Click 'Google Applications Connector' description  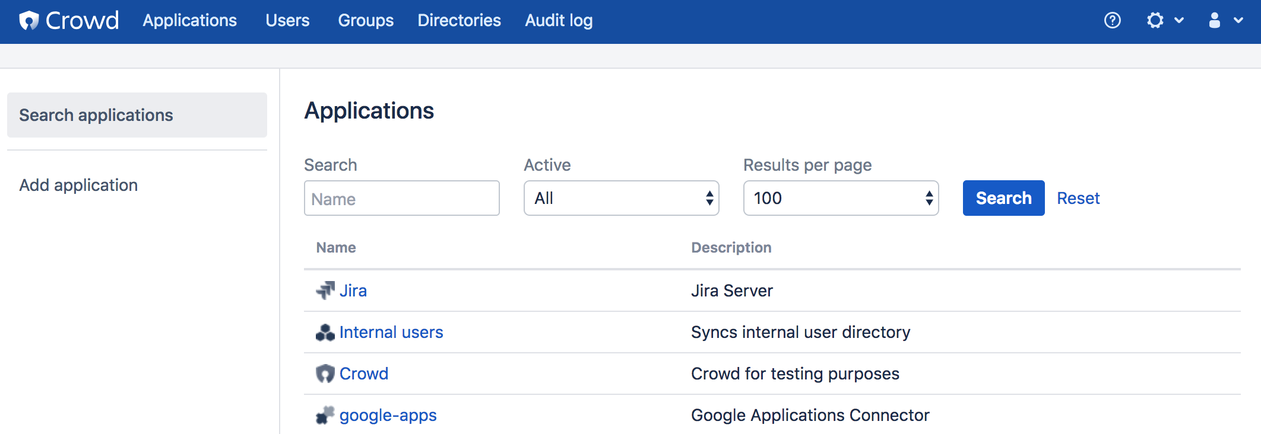[810, 415]
